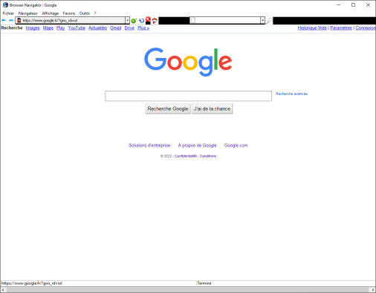The height and width of the screenshot is (293, 376).
Task: Open the Fichier menu
Action: [8, 13]
